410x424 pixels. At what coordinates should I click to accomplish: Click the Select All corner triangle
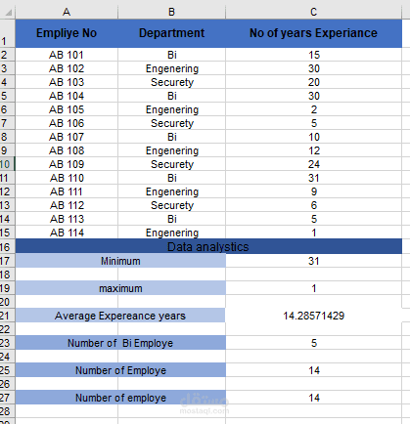(9, 13)
